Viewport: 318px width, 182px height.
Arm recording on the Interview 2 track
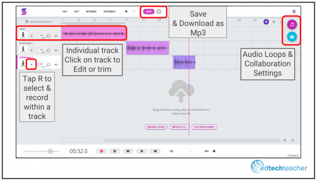point(31,64)
